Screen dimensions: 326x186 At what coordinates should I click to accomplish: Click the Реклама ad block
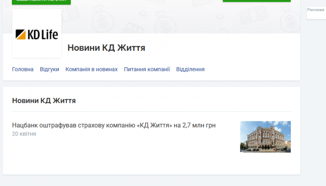pyautogui.click(x=316, y=13)
